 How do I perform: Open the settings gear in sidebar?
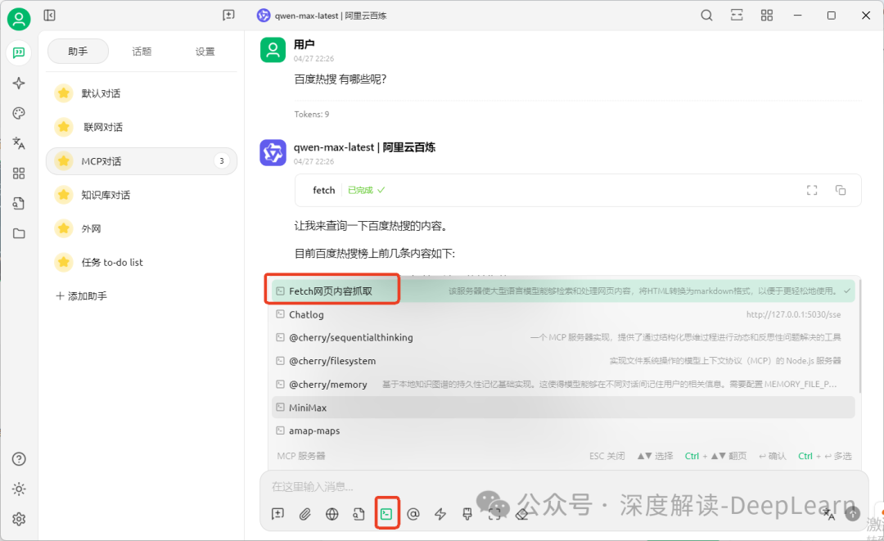tap(19, 519)
